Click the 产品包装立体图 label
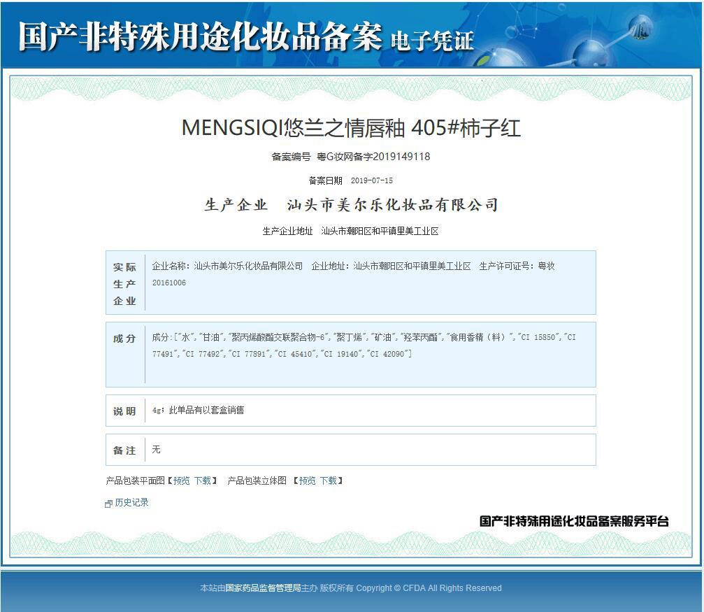This screenshot has width=704, height=612. 257,481
